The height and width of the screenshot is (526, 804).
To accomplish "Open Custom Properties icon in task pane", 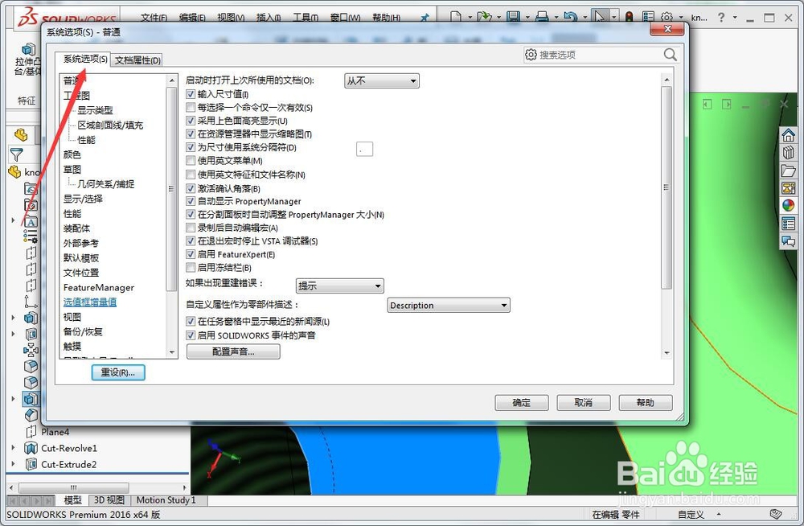I will point(788,224).
